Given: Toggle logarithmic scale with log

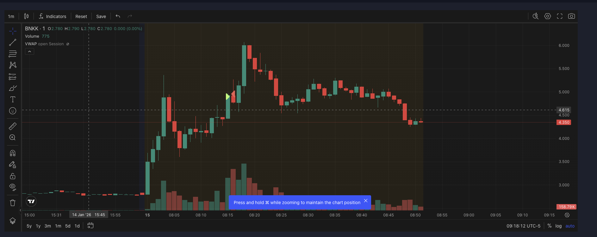Looking at the screenshot, I should pos(558,226).
